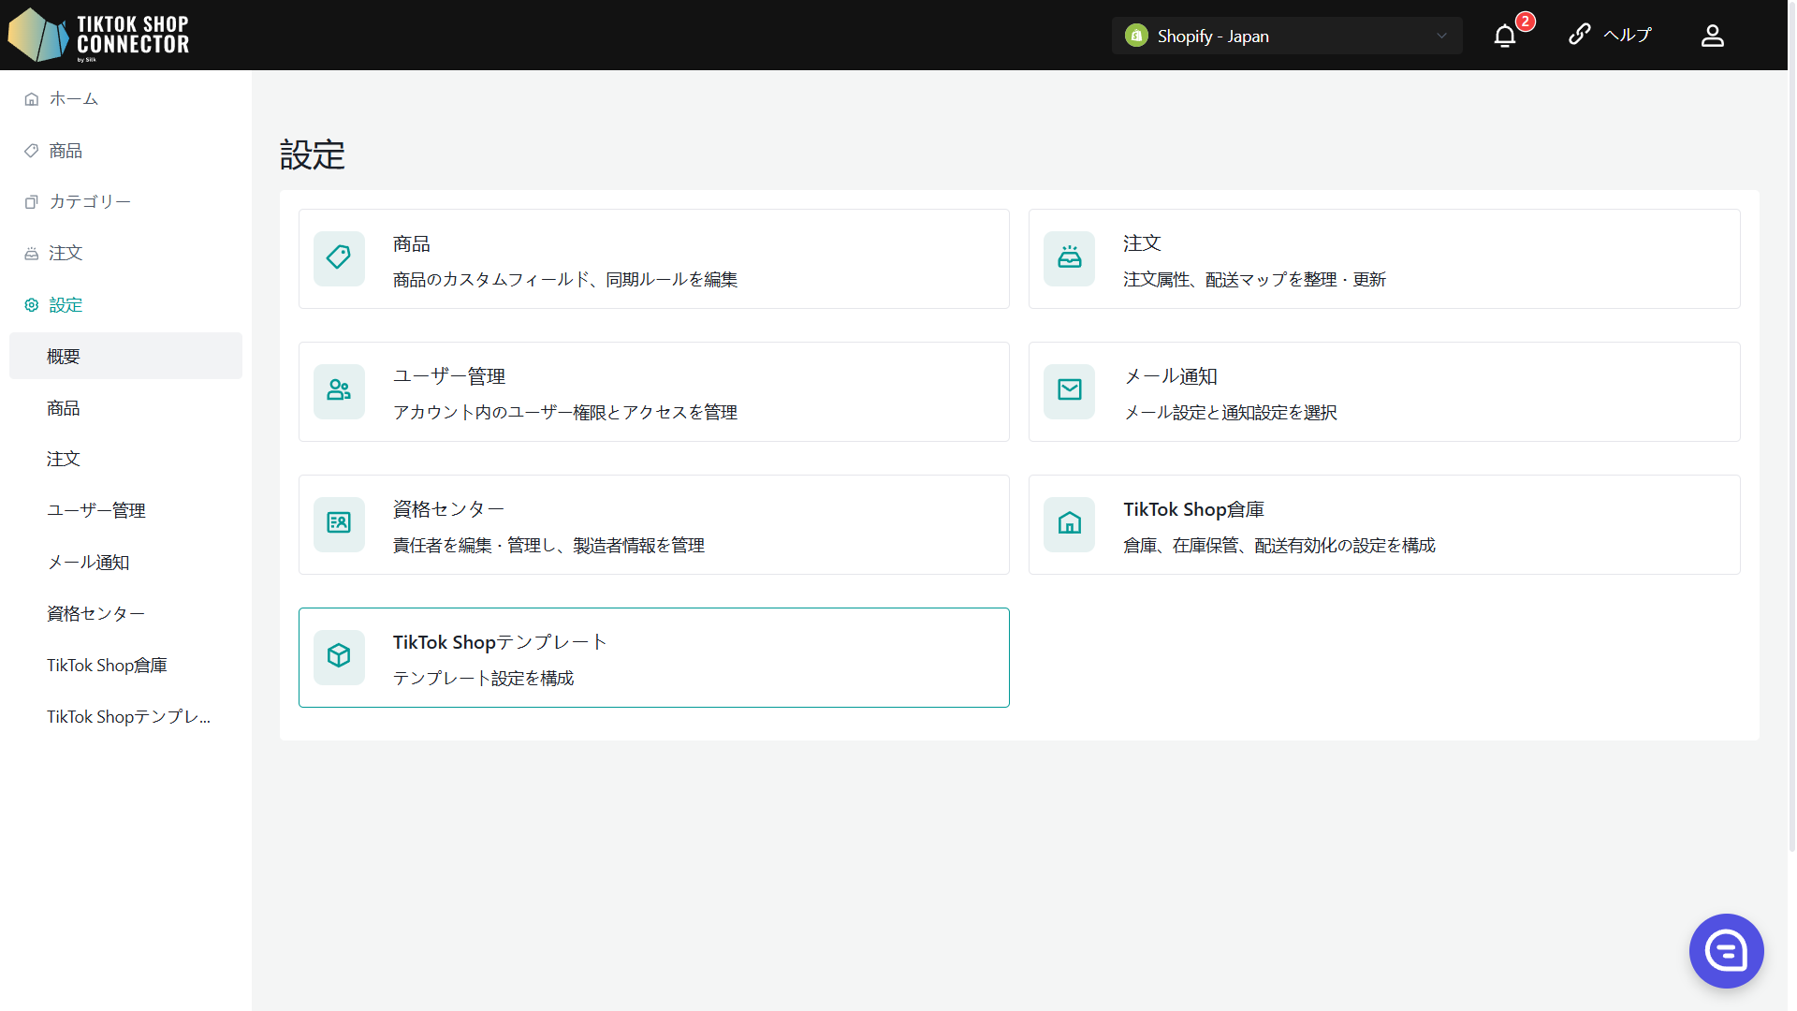Click the tag icon in the 商品 card

tap(339, 258)
